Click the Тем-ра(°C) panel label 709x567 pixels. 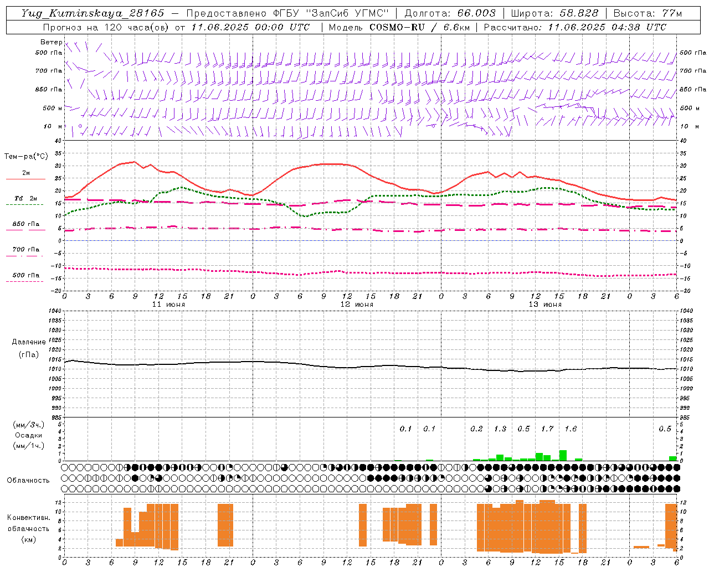pyautogui.click(x=26, y=157)
